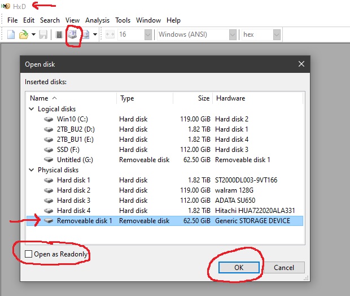Open the Search menu
Screen dimensions: 350x296
pos(50,20)
